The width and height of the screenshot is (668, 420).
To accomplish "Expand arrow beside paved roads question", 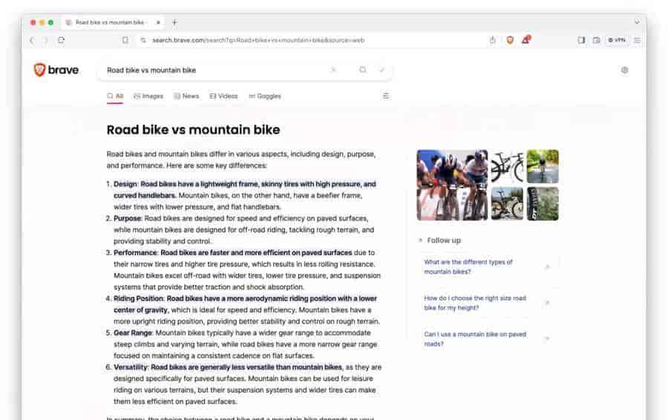I will [x=548, y=339].
